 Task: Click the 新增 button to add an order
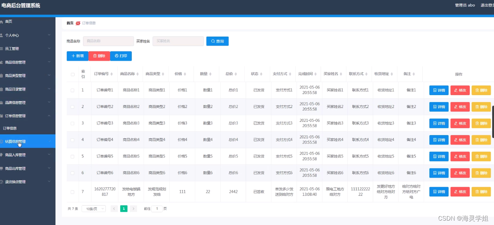[77, 56]
